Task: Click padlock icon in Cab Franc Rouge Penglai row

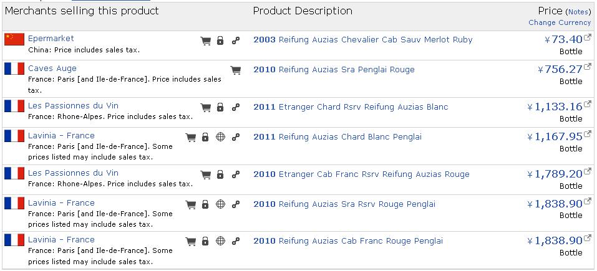Action: coord(205,241)
